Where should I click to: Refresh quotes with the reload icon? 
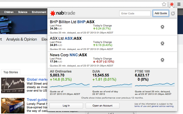click(173, 13)
